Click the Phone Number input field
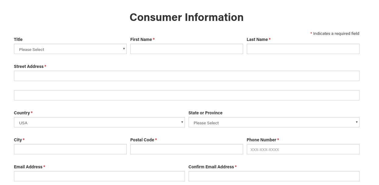Screen dimensions: 379x185 pos(303,150)
